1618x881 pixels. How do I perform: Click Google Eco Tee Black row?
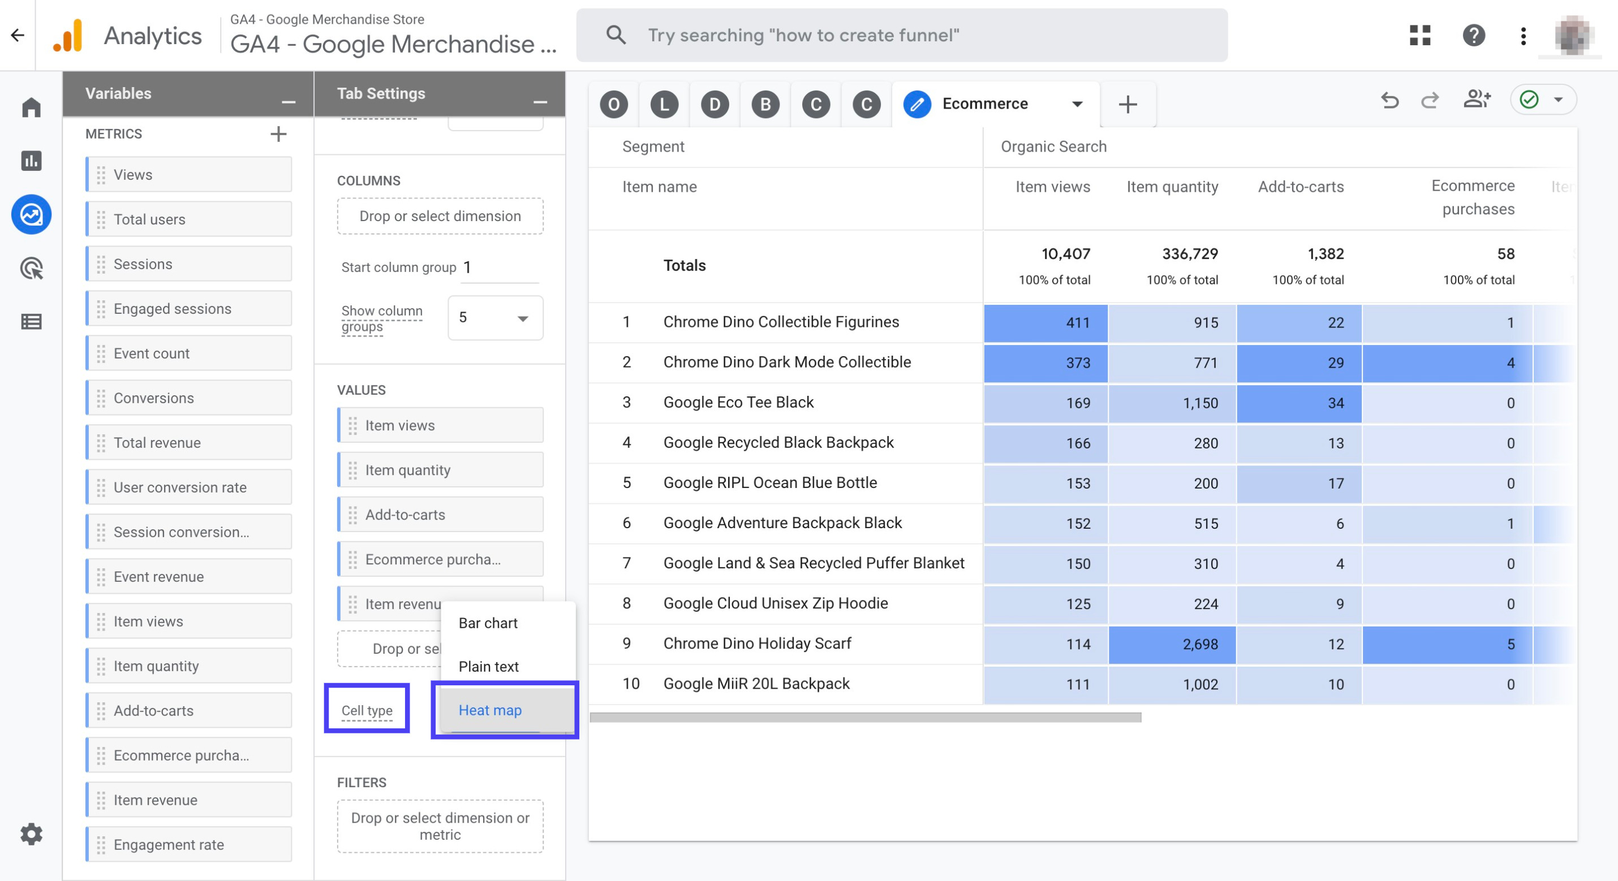(x=739, y=403)
